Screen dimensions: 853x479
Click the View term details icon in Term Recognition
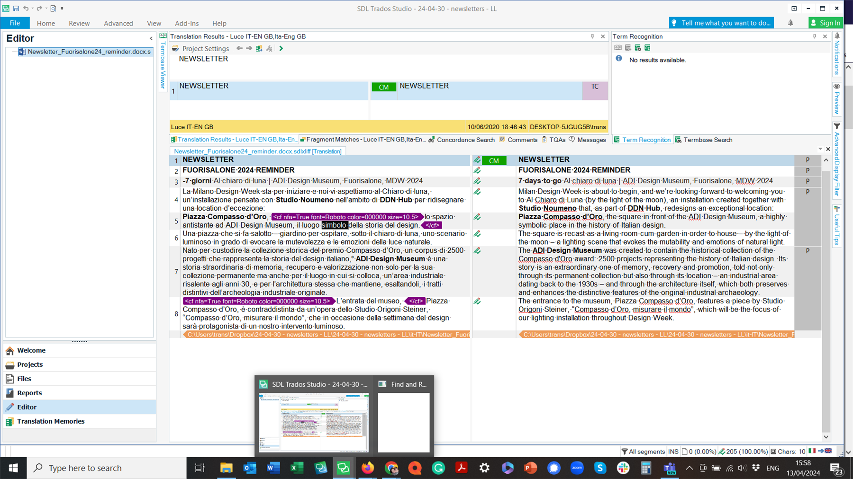click(x=618, y=48)
